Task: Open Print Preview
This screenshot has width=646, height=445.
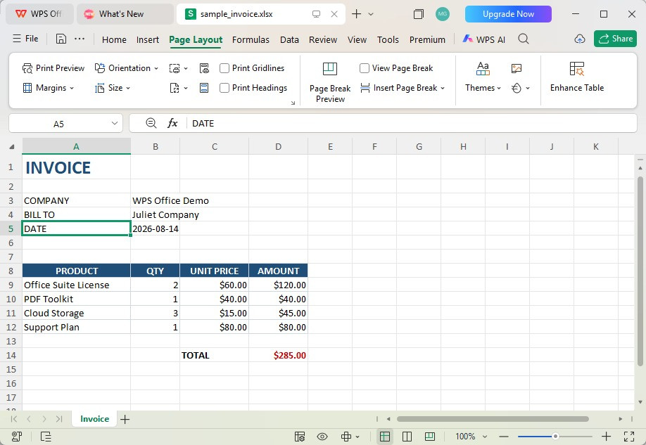Action: [53, 68]
